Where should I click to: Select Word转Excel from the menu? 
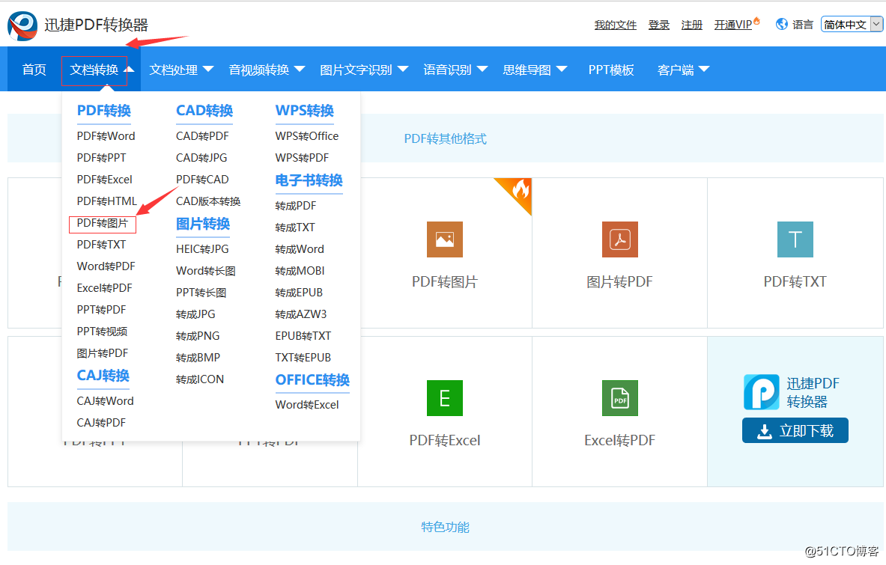click(307, 405)
